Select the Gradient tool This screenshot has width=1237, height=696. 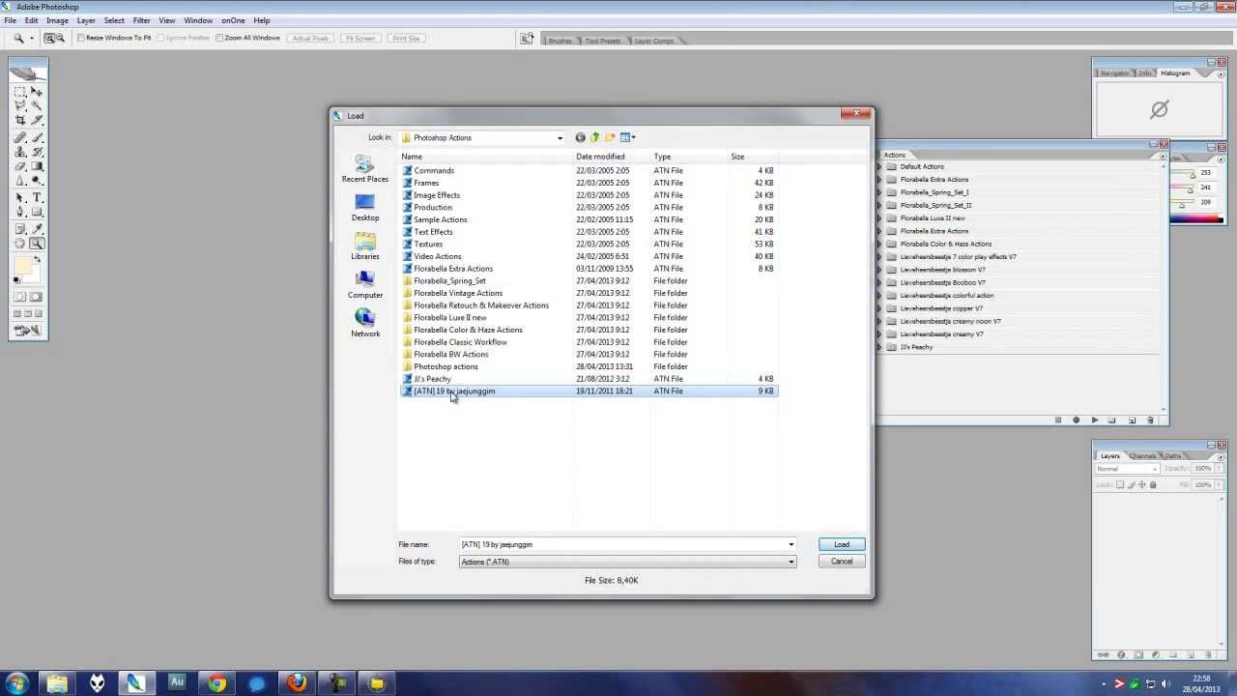pyautogui.click(x=37, y=166)
